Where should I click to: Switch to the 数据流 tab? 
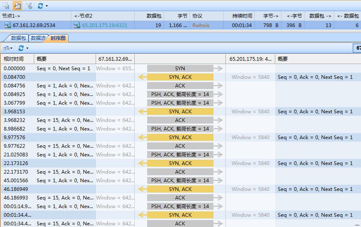38,38
